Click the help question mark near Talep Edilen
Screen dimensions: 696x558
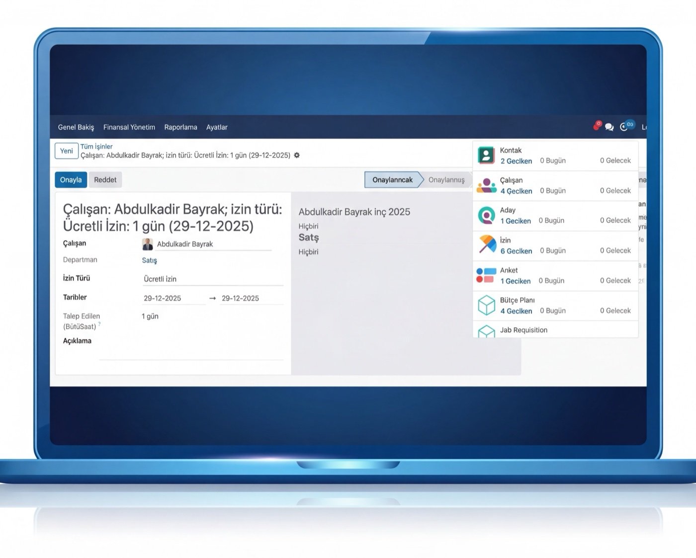[99, 324]
